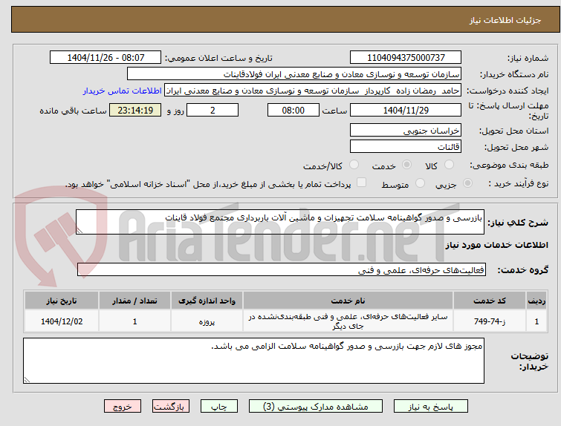Click the واحد اندازه گیری column header
The height and width of the screenshot is (426, 561).
coord(207,301)
